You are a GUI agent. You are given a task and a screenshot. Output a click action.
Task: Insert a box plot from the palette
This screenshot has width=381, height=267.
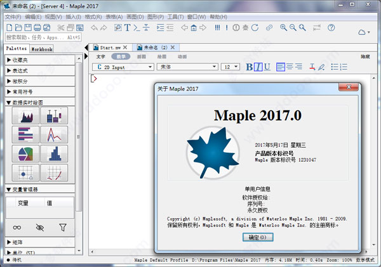tap(54, 115)
